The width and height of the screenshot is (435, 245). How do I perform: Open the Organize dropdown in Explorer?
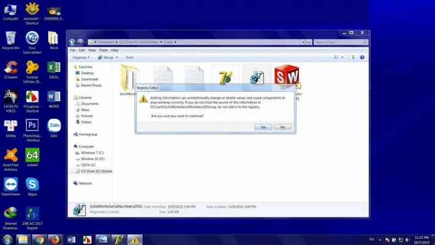(81, 57)
